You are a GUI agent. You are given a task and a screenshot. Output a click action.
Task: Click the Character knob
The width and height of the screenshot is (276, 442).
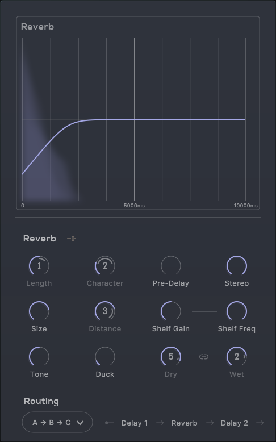[105, 265]
